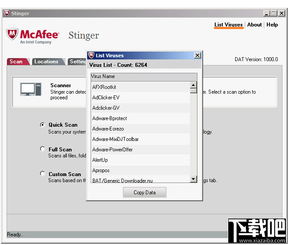Click Stinger window title bar shield icon

(7, 13)
